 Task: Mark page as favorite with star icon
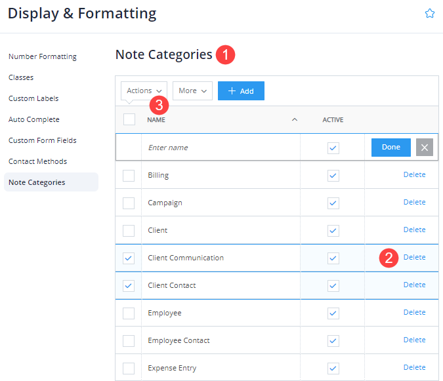(x=430, y=13)
